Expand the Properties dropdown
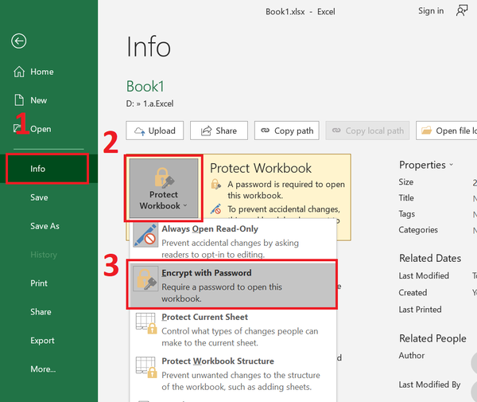 [x=426, y=165]
